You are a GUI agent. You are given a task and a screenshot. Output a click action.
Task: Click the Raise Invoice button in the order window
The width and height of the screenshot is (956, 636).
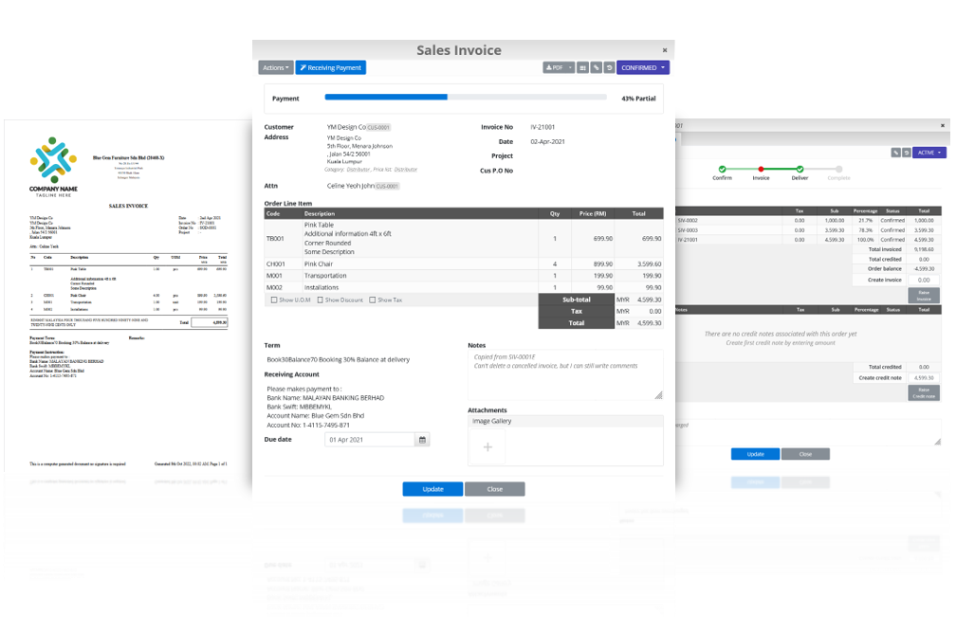coord(924,296)
